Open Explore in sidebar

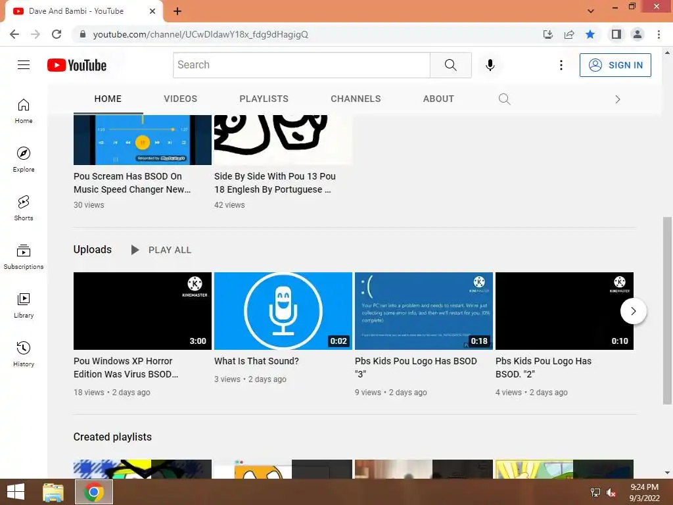(24, 159)
